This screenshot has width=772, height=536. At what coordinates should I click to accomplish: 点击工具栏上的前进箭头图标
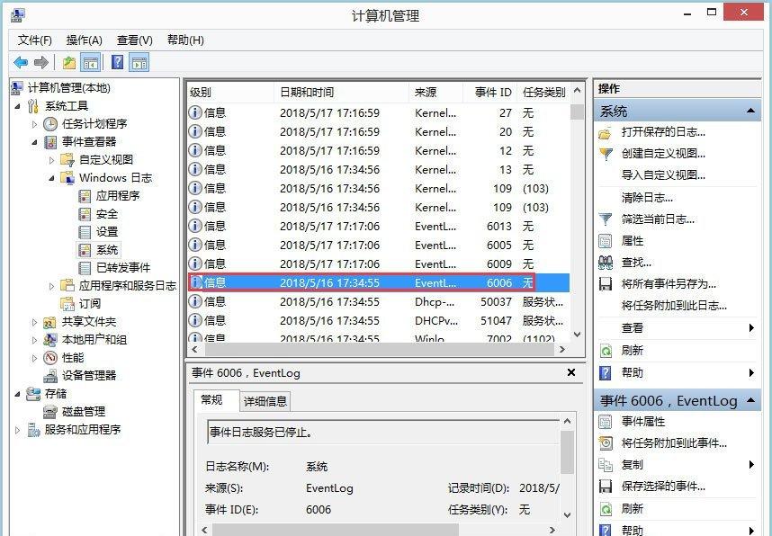pyautogui.click(x=40, y=61)
